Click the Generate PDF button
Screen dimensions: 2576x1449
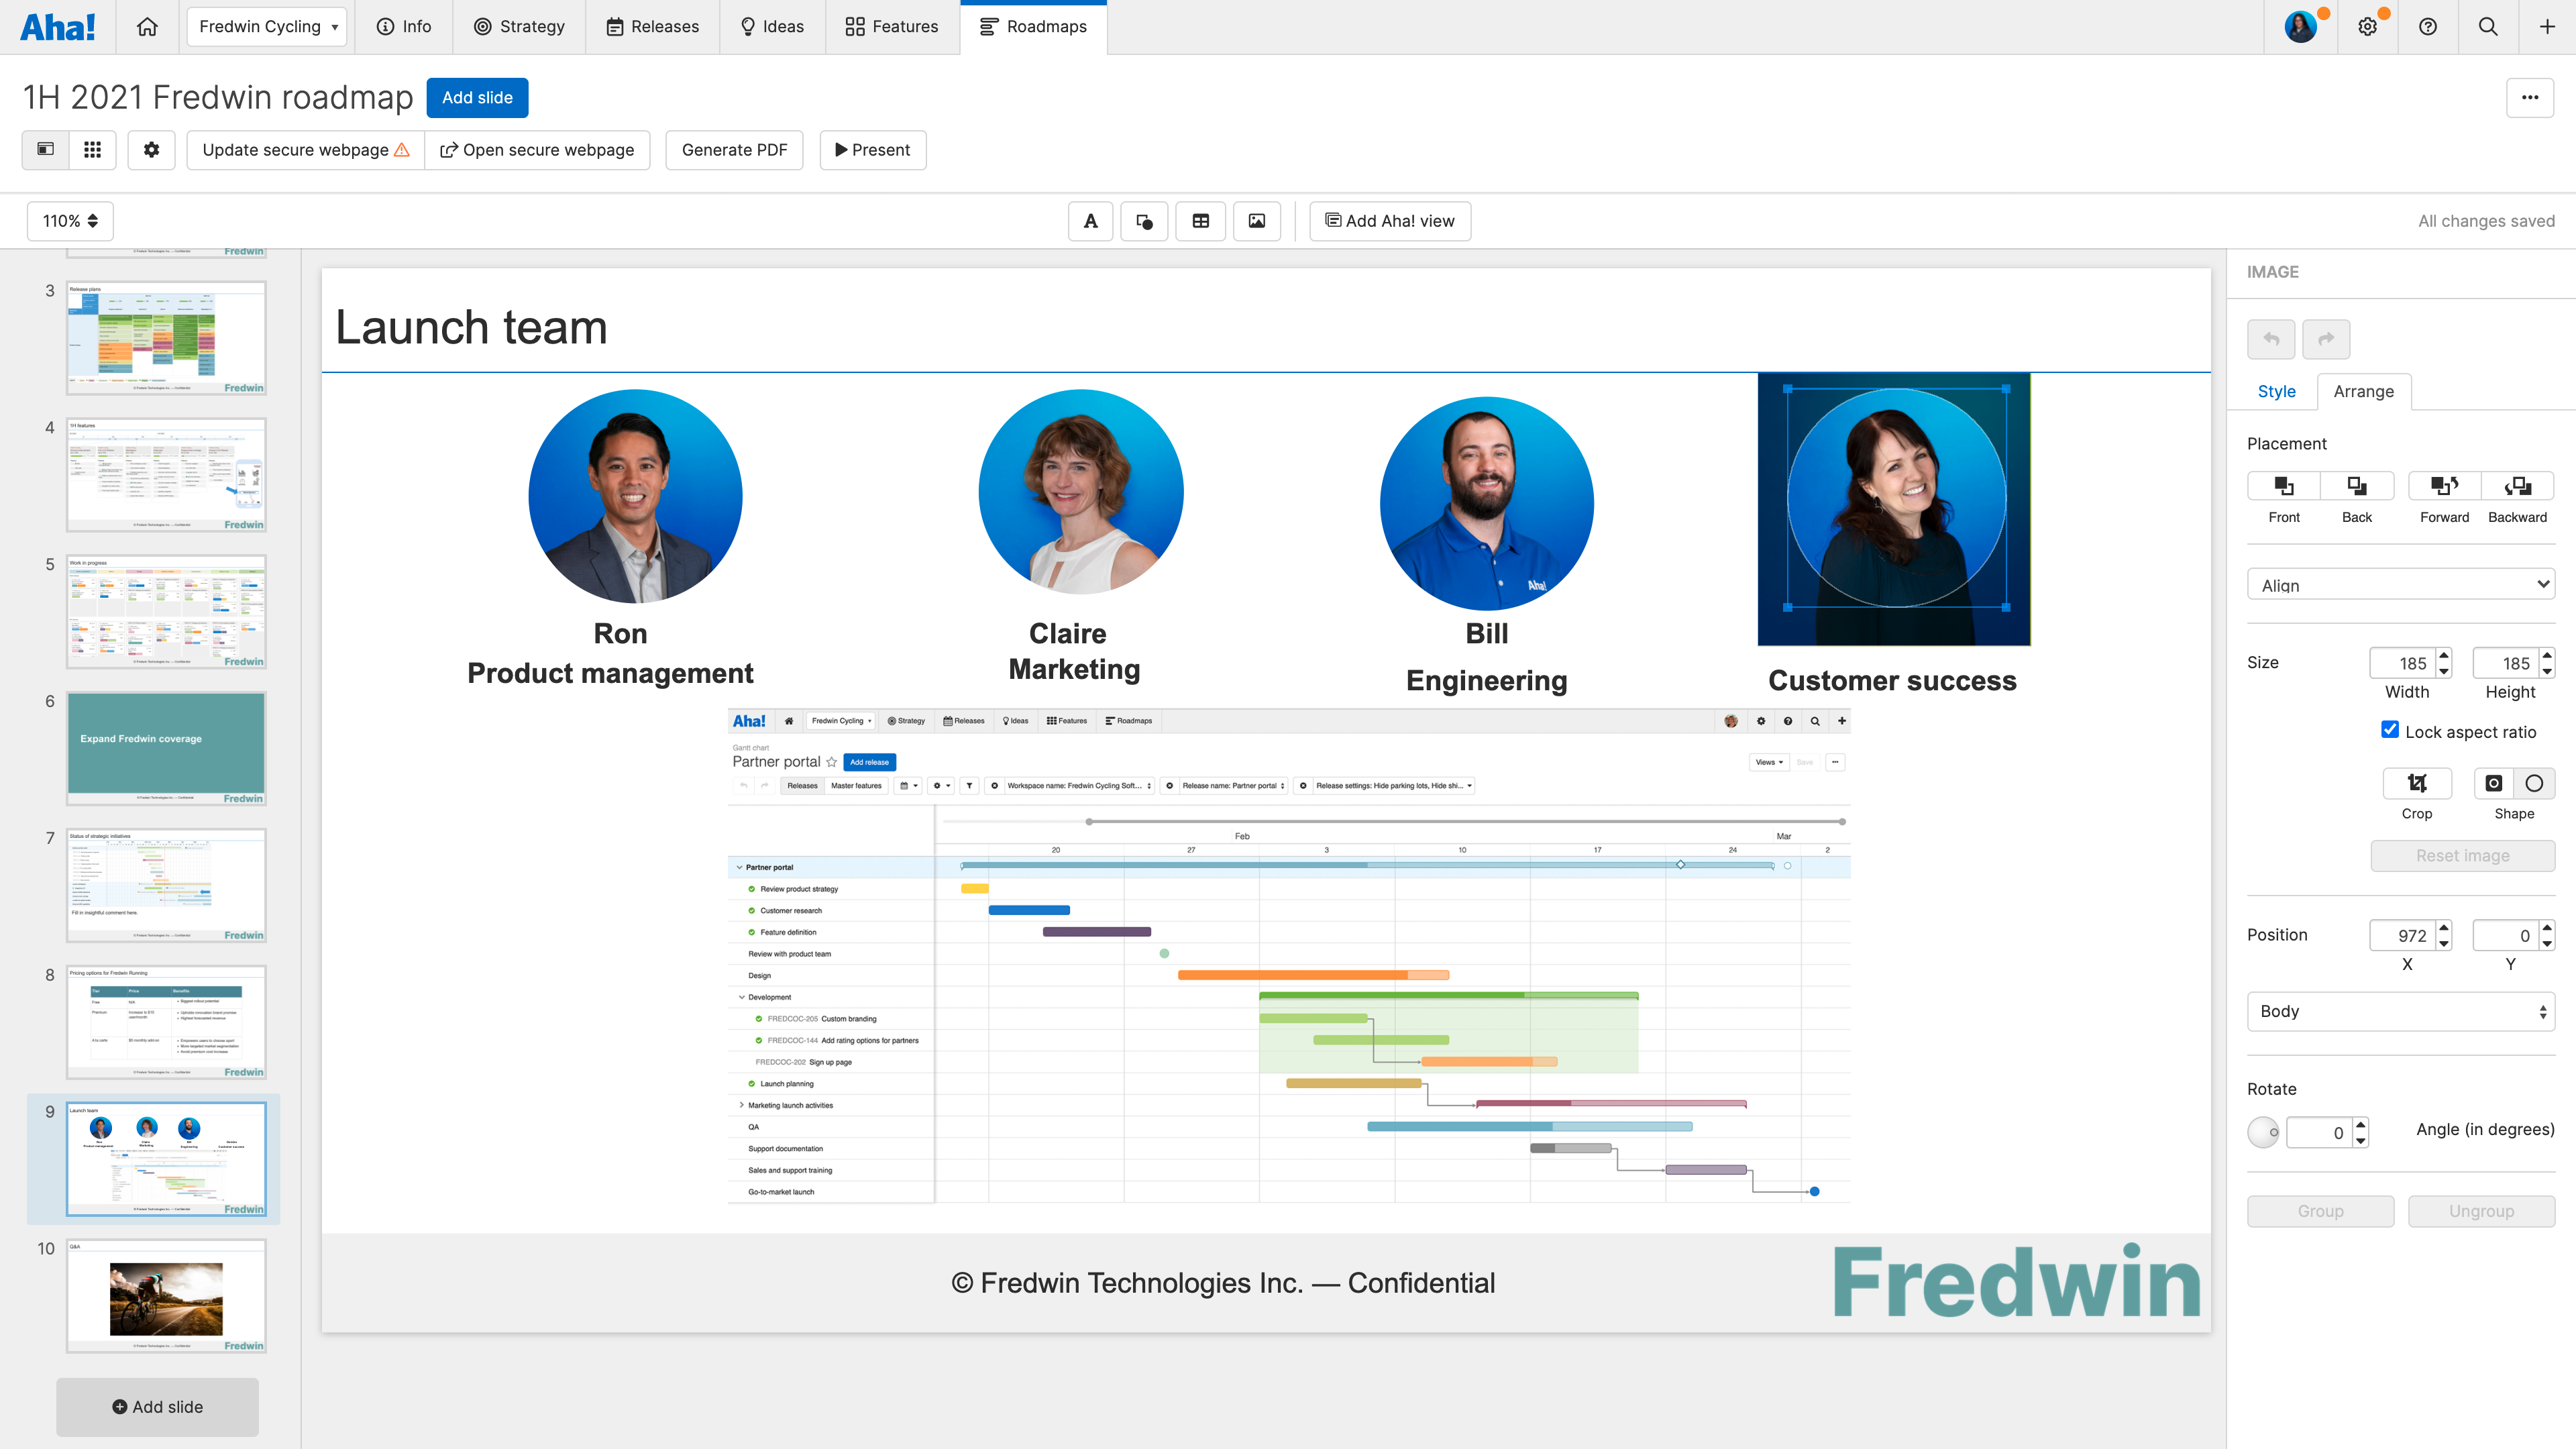coord(734,150)
